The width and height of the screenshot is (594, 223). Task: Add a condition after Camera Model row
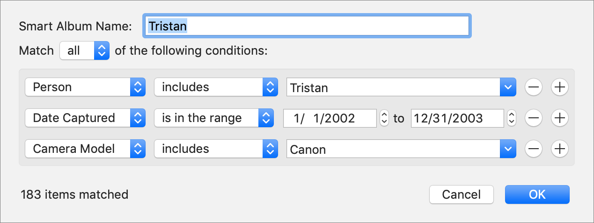click(x=559, y=149)
